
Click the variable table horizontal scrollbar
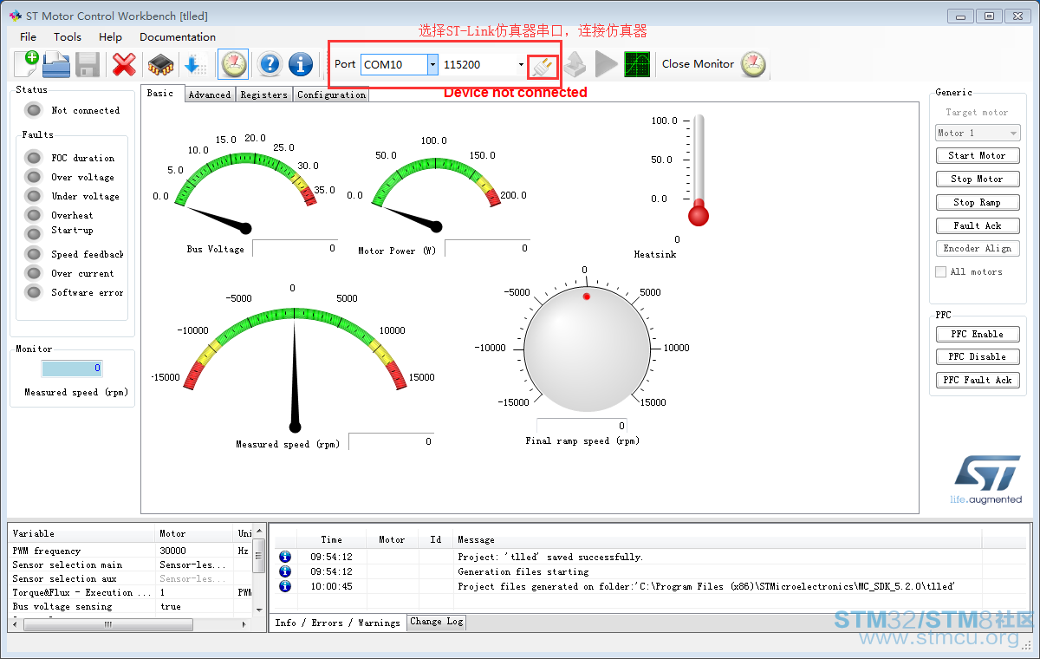130,624
